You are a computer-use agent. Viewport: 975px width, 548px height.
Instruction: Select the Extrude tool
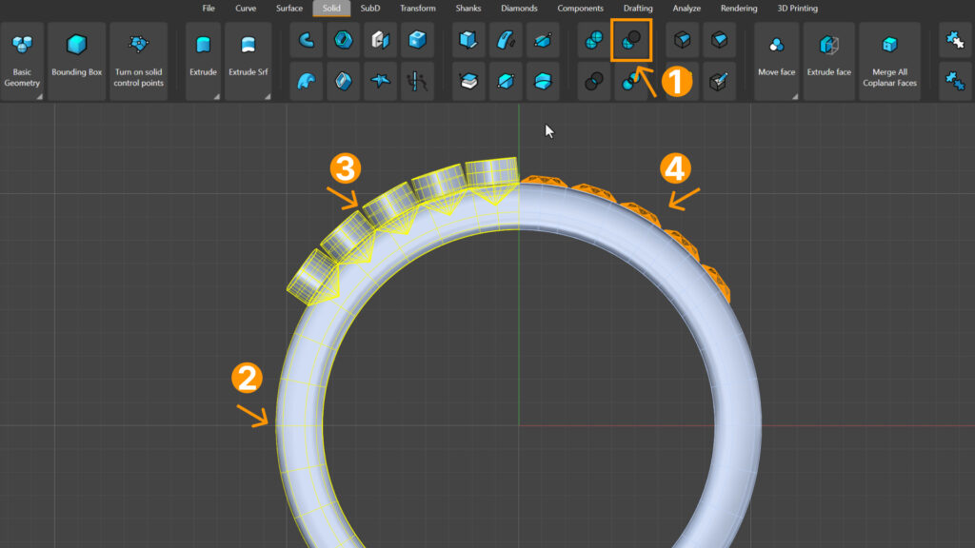pos(203,61)
